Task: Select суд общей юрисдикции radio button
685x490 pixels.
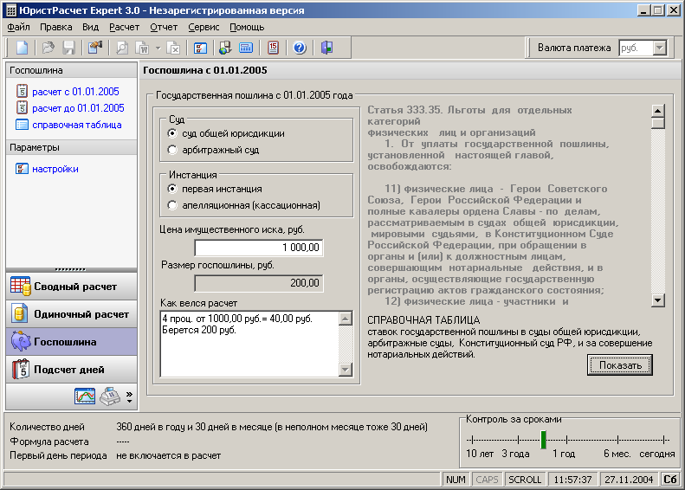Action: [172, 133]
